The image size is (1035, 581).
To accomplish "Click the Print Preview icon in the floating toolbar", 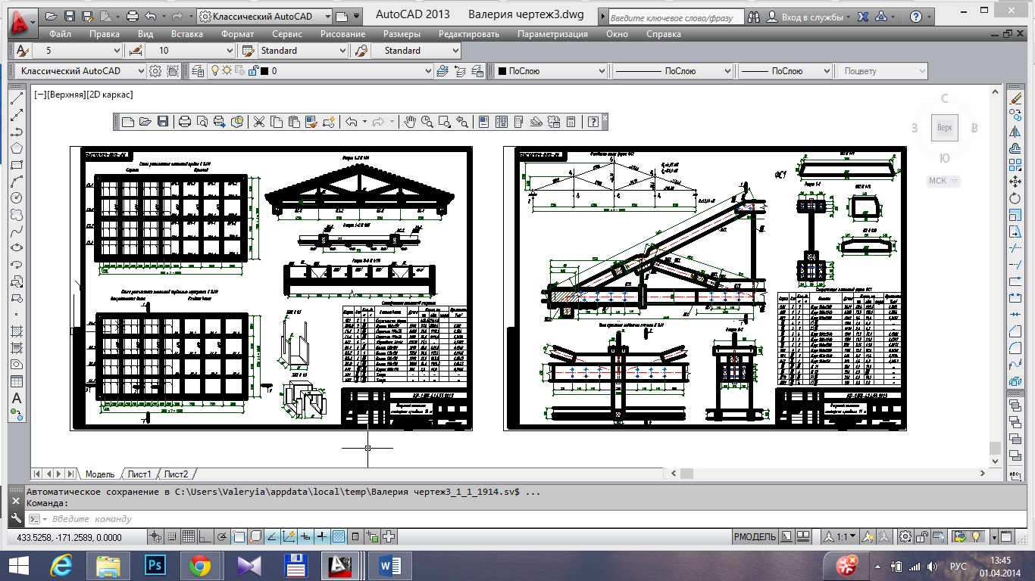I will (202, 122).
